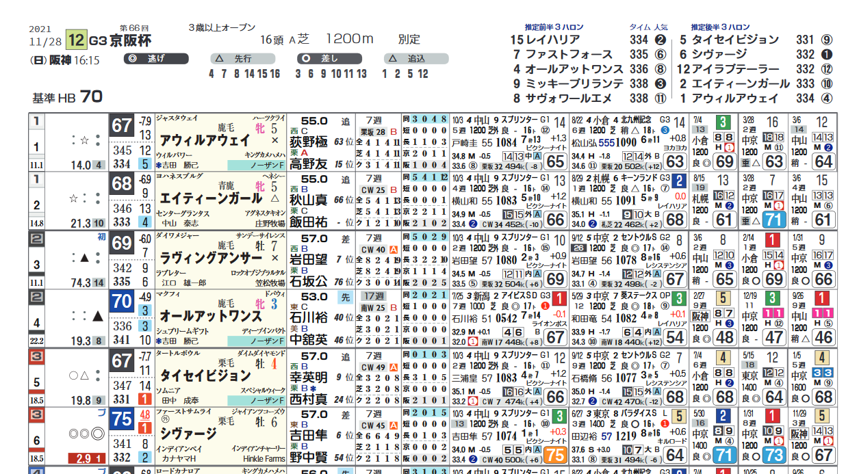Click the シヴァージ horse name
Screen dimensions: 859x474
pos(188,434)
